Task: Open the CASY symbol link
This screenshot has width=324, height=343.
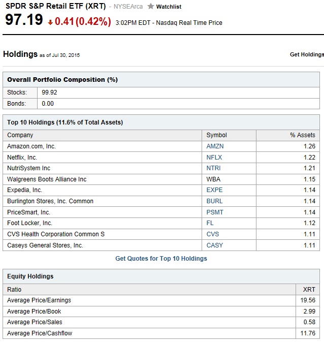Action: pos(215,245)
